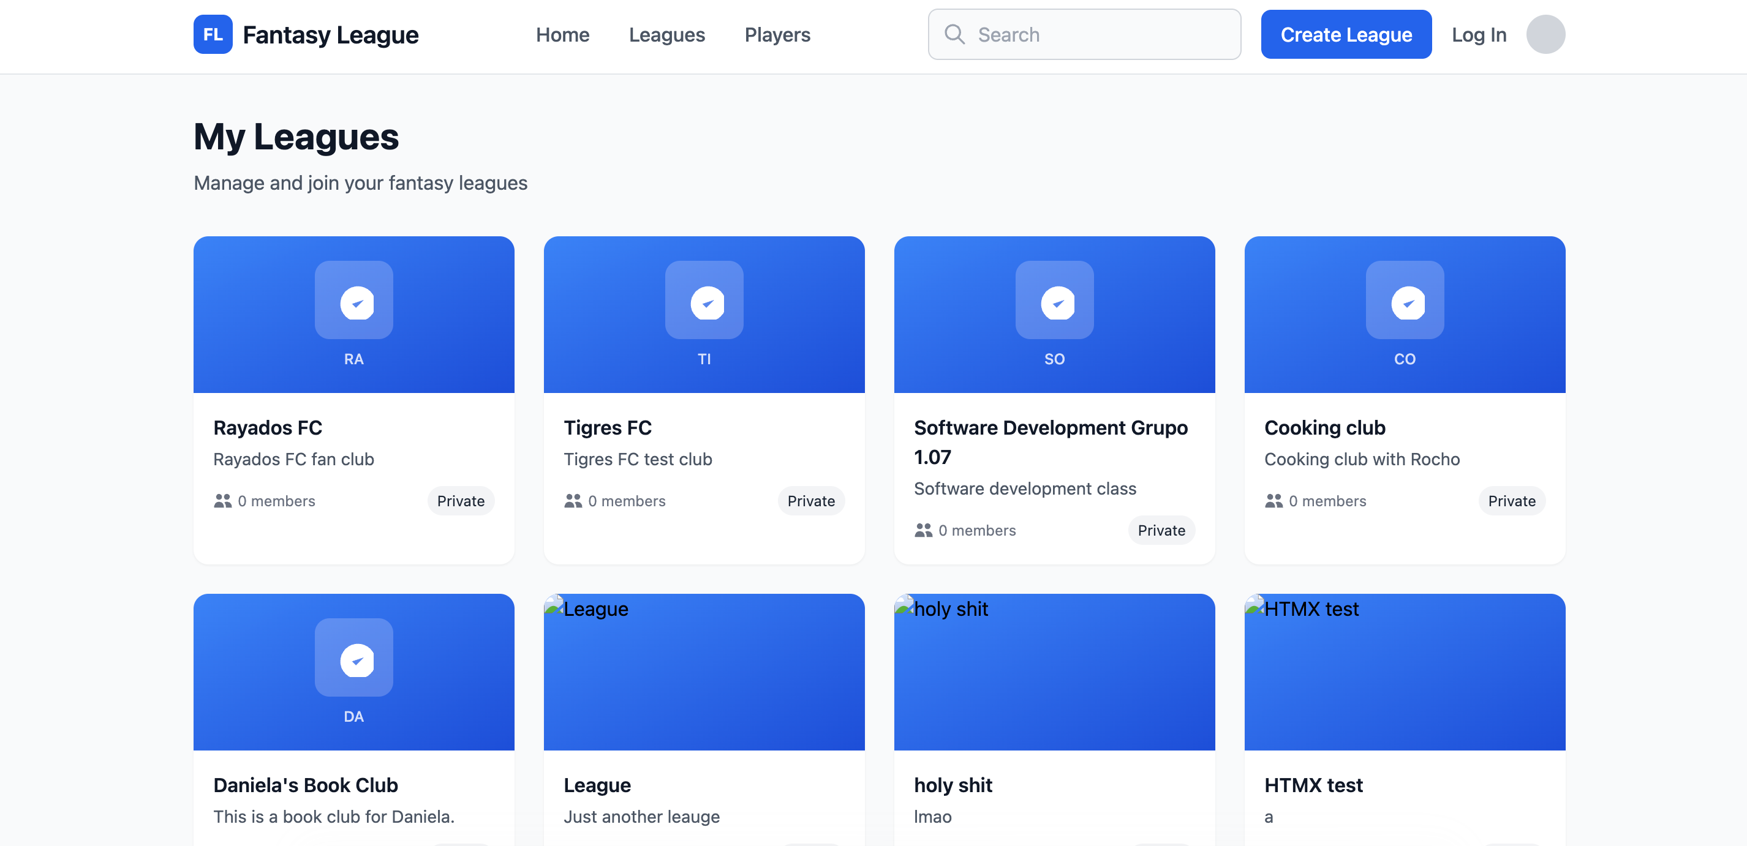Click the Private badge on Cooking club
The width and height of the screenshot is (1747, 846).
(x=1511, y=501)
